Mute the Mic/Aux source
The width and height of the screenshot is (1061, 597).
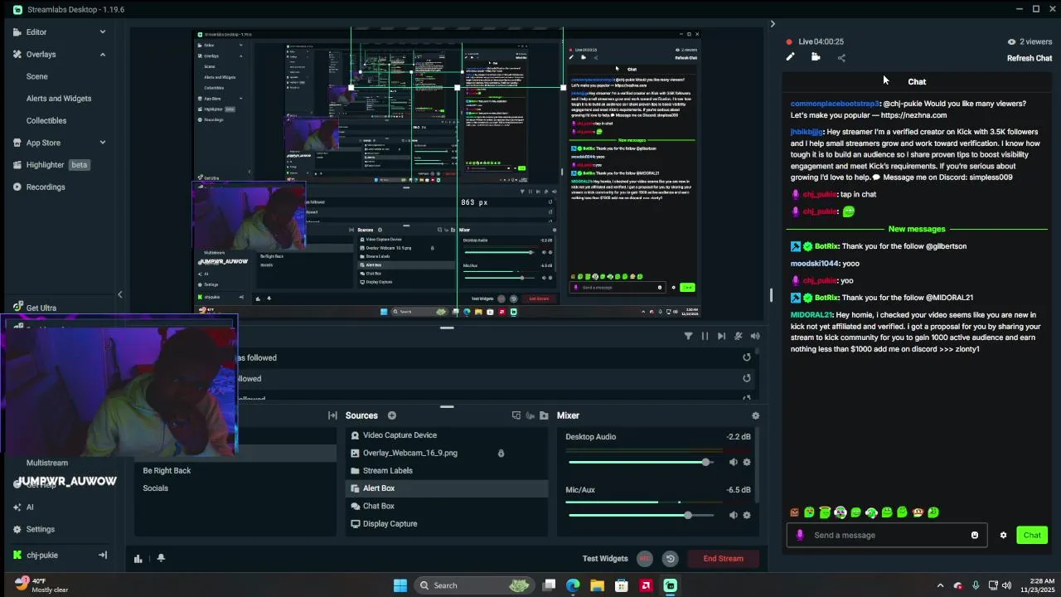pyautogui.click(x=733, y=515)
